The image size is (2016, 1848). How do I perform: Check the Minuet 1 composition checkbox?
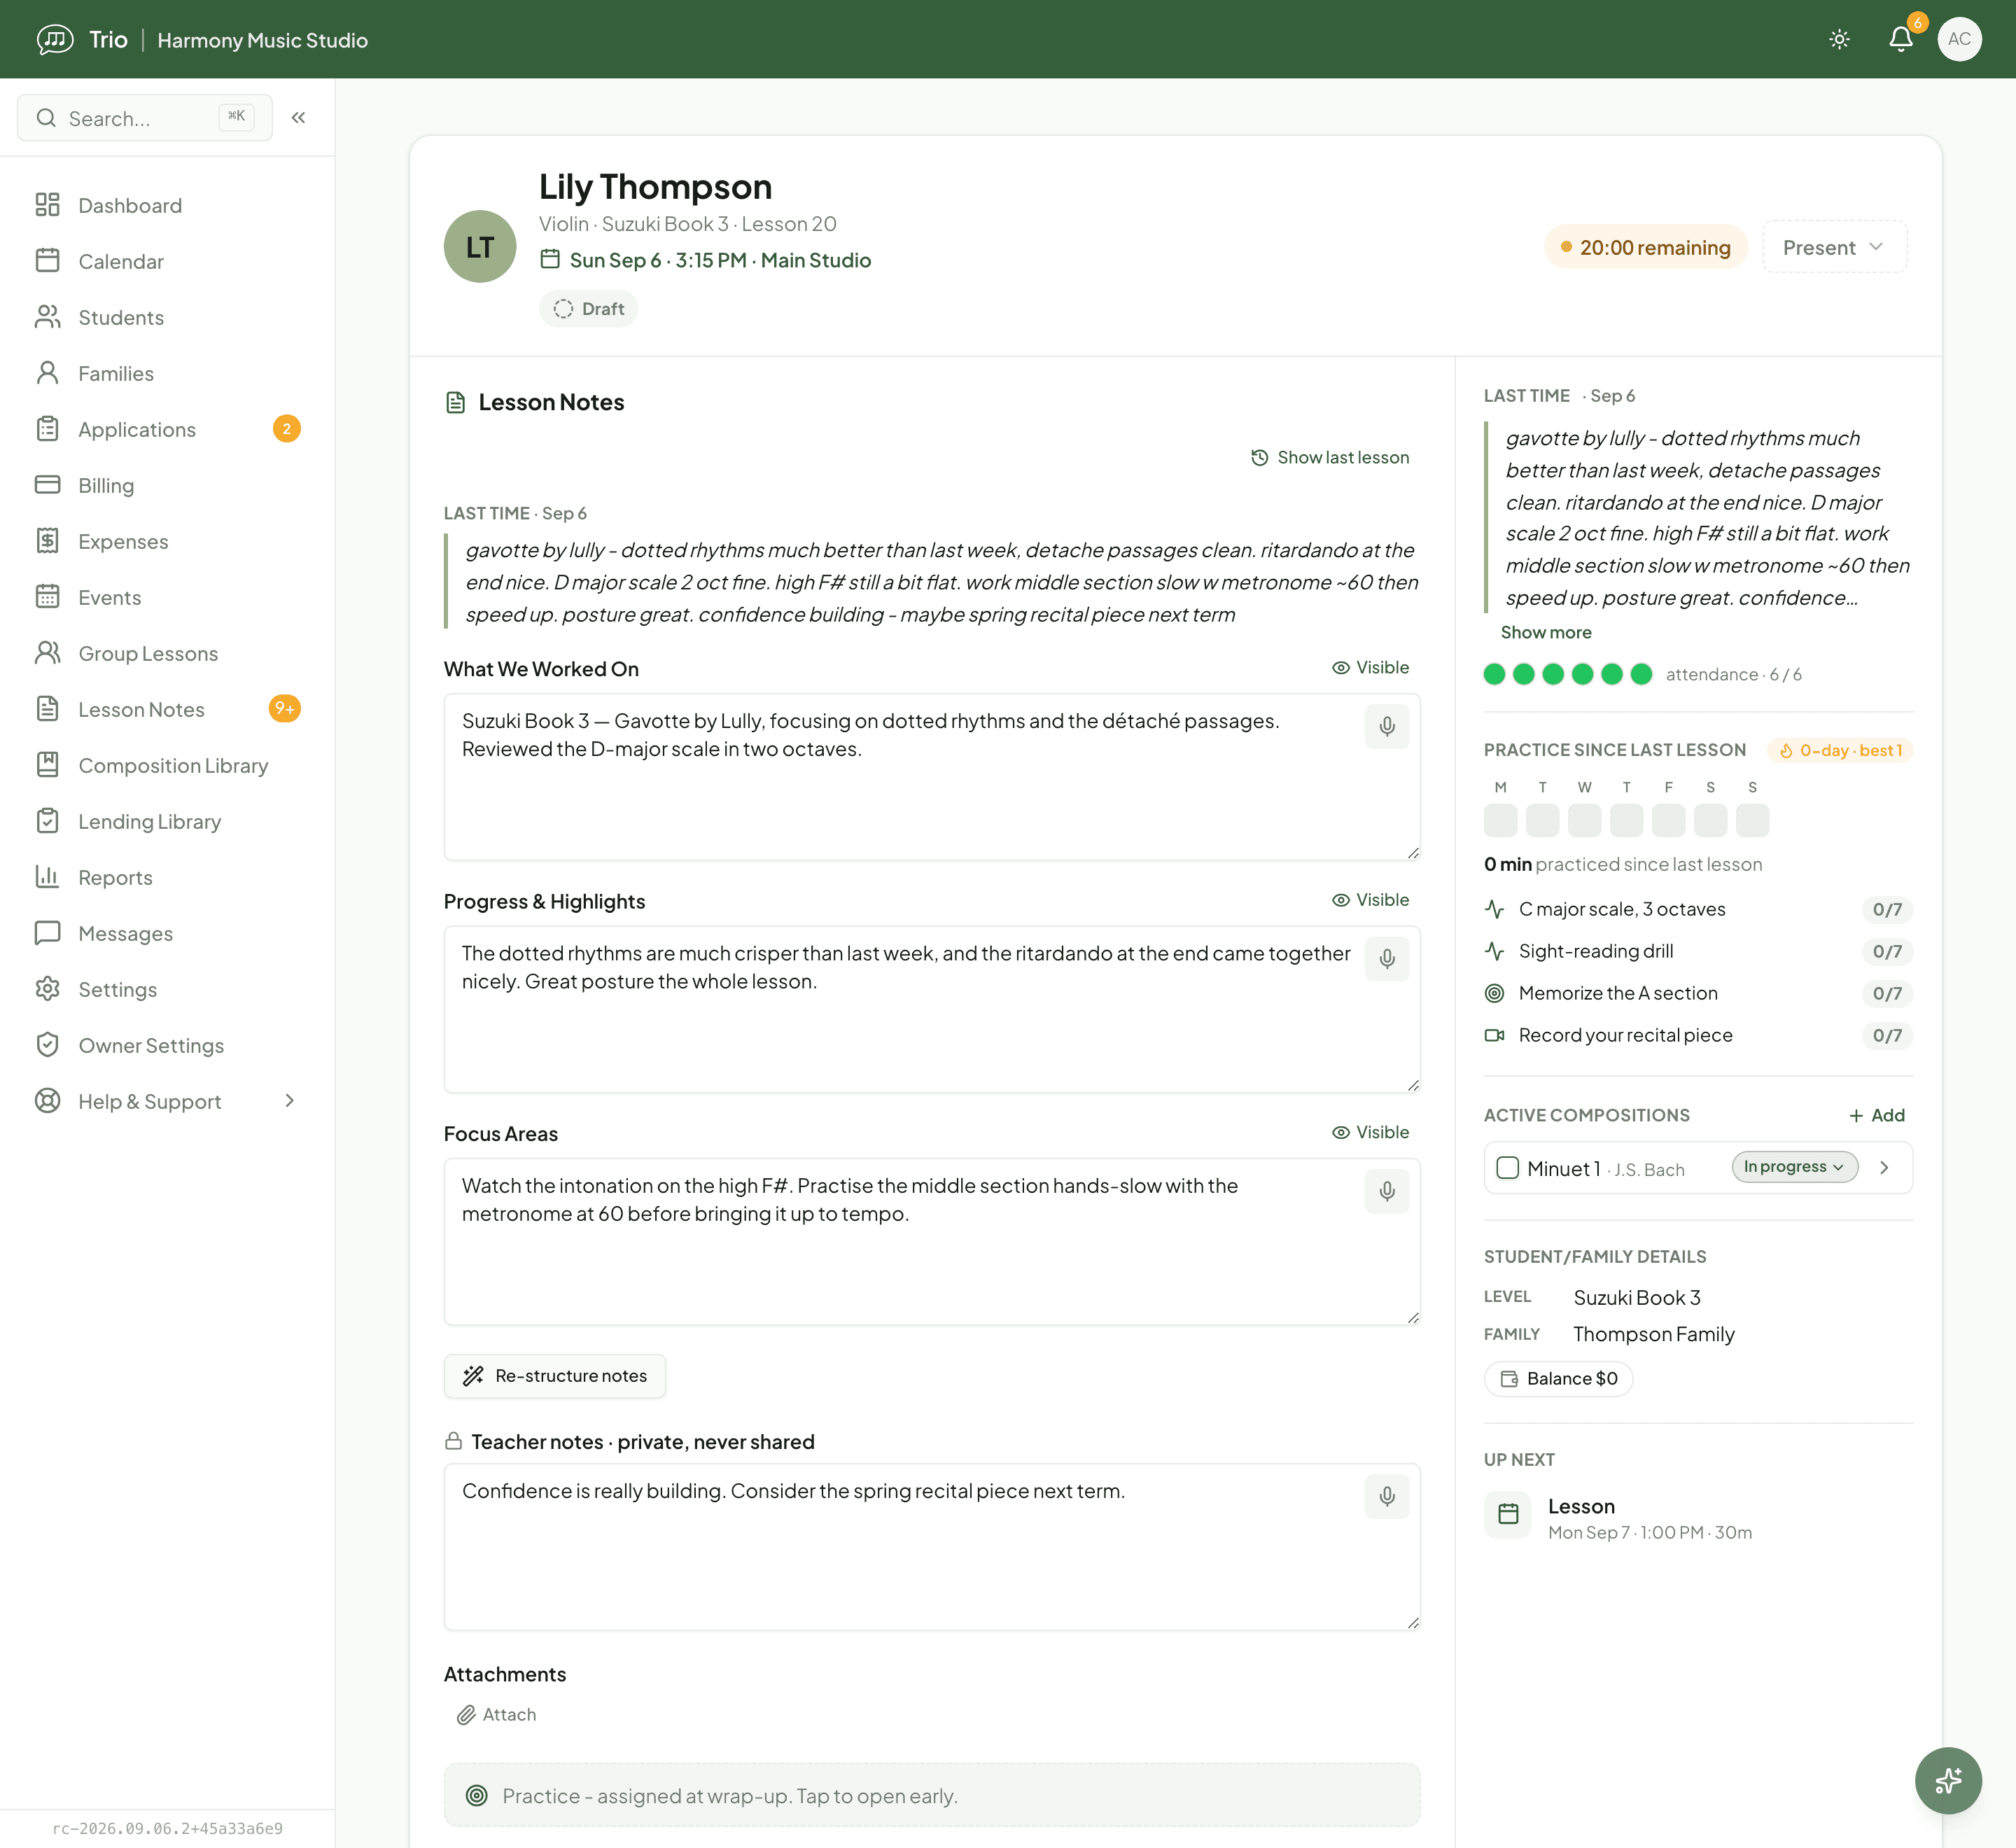[x=1507, y=1168]
